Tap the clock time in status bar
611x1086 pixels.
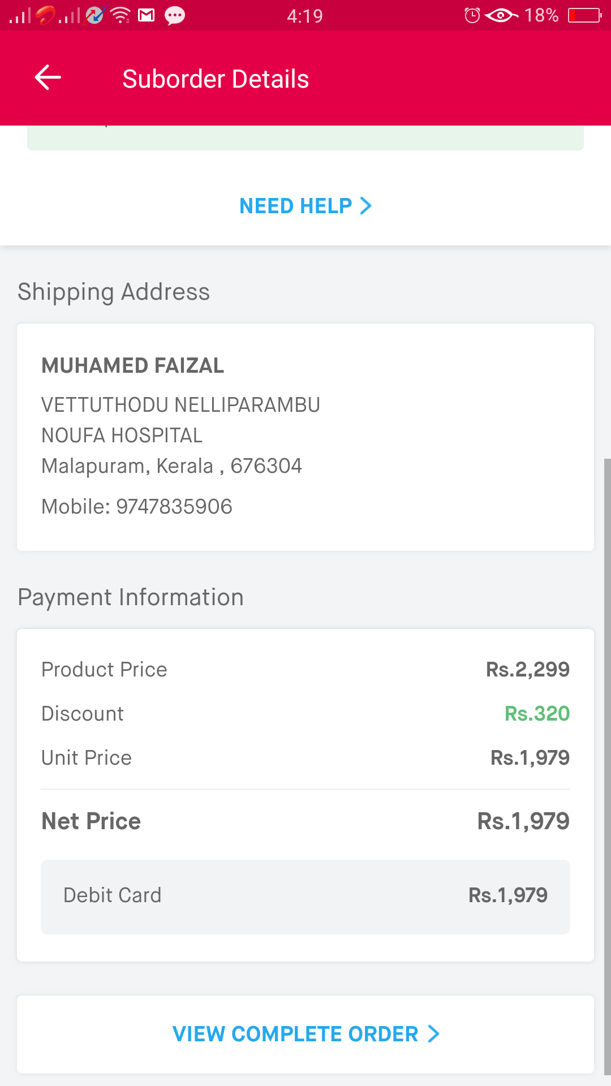click(x=305, y=16)
